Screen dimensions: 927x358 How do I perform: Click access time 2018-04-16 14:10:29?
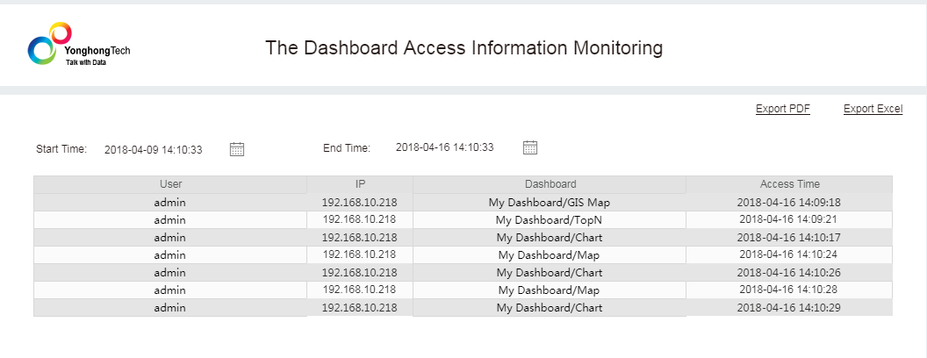[x=789, y=308]
